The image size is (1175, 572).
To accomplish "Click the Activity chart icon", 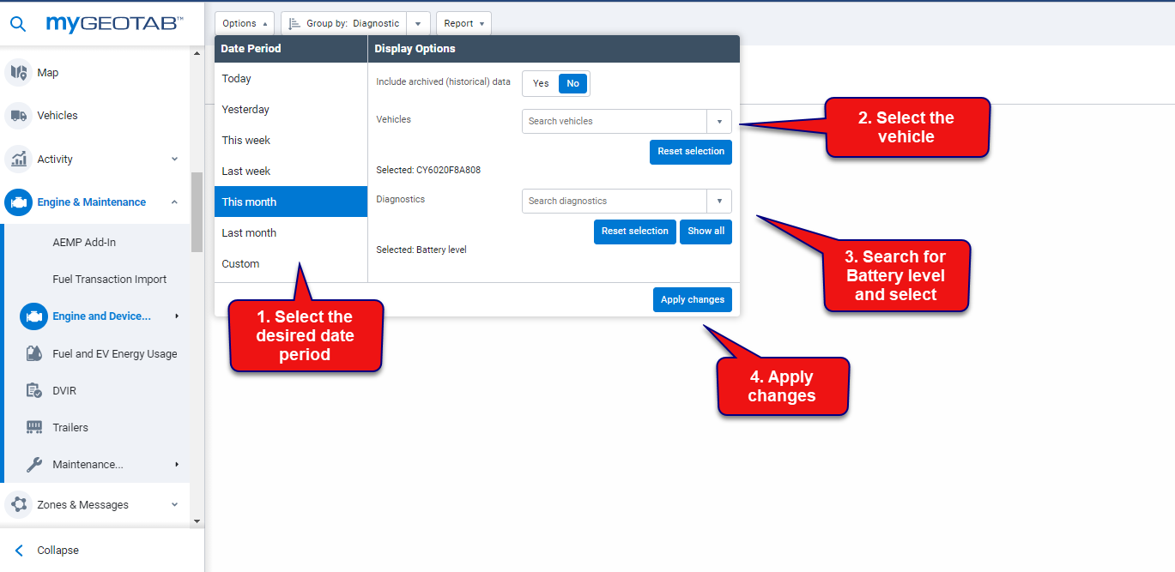I will 18,160.
